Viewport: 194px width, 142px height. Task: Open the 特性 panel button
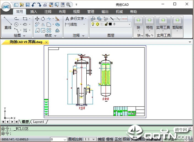(149, 25)
